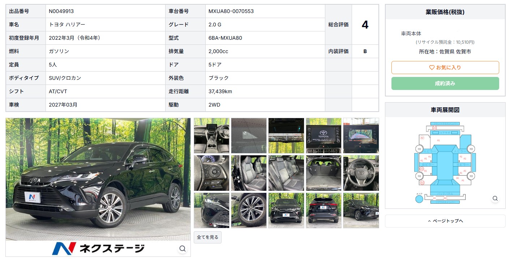
Task: Select the car front view thumbnail
Action: tap(286, 210)
